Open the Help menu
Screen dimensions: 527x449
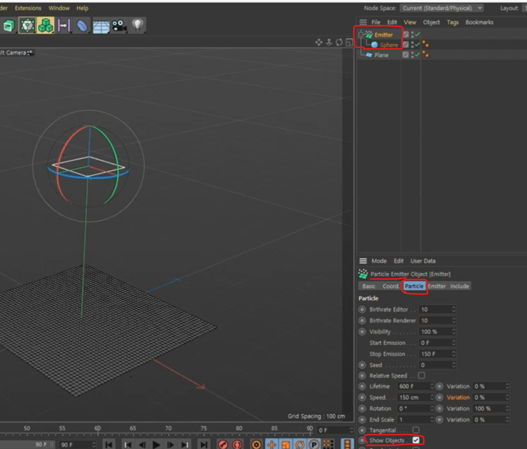pyautogui.click(x=82, y=8)
